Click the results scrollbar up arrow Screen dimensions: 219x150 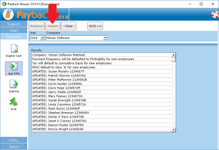[174, 55]
